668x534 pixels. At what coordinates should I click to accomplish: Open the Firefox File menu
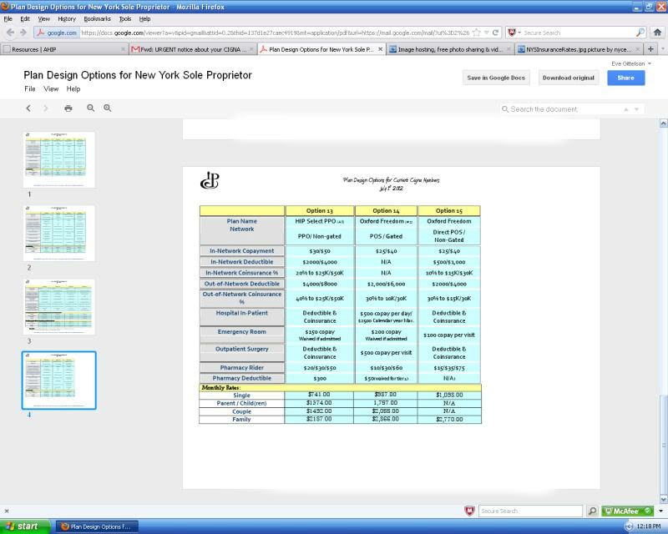tap(8, 18)
